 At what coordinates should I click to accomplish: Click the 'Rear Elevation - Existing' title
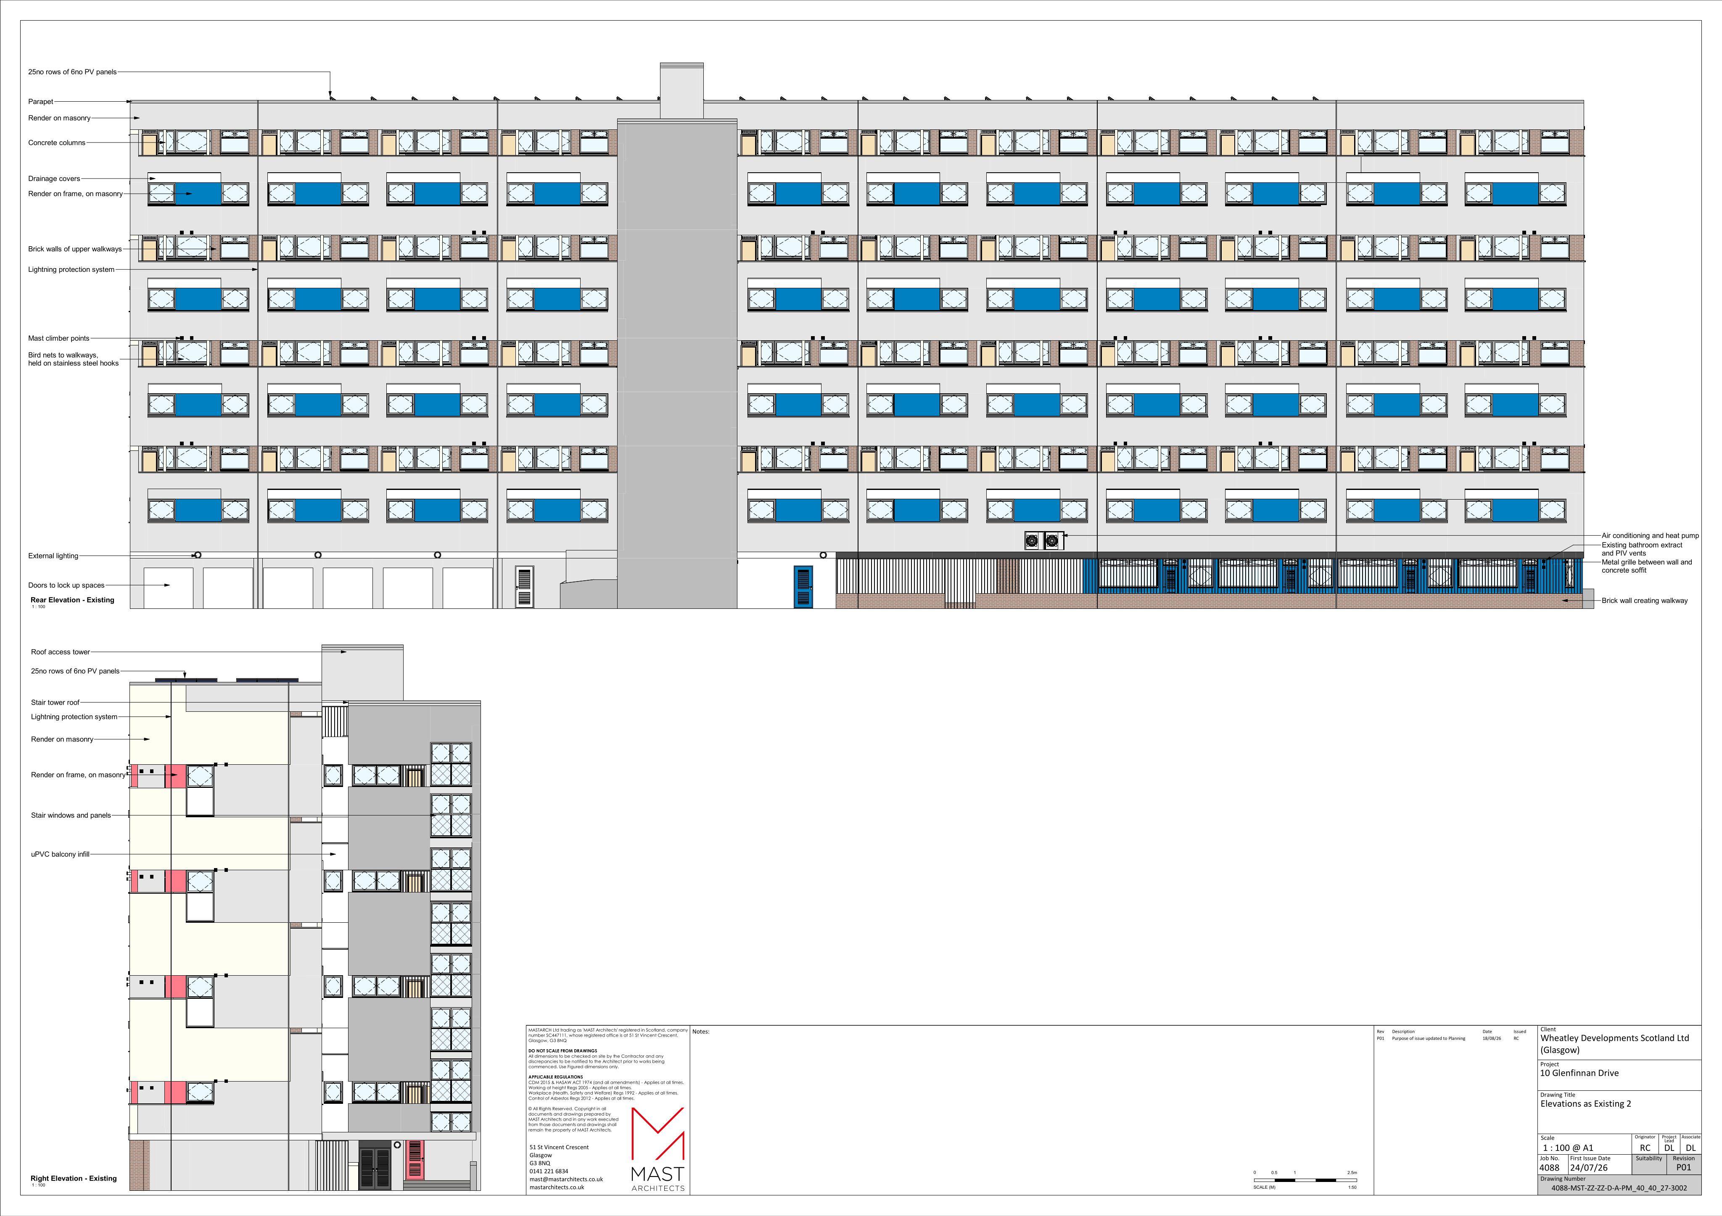[72, 600]
